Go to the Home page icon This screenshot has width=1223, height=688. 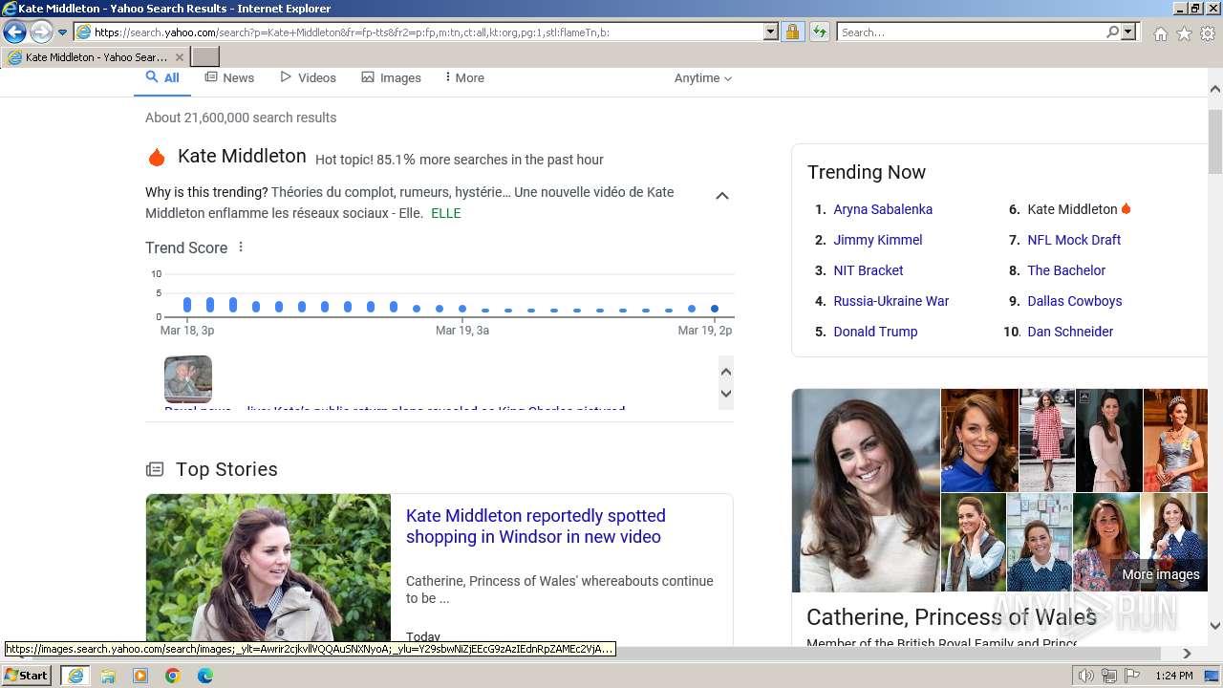[x=1160, y=33]
